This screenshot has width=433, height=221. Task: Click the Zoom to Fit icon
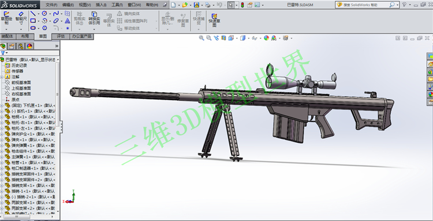tap(201, 38)
